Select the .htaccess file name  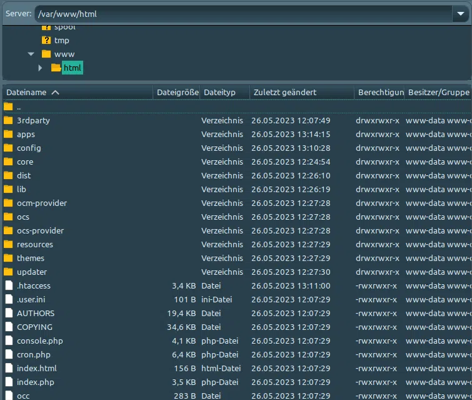(x=34, y=285)
